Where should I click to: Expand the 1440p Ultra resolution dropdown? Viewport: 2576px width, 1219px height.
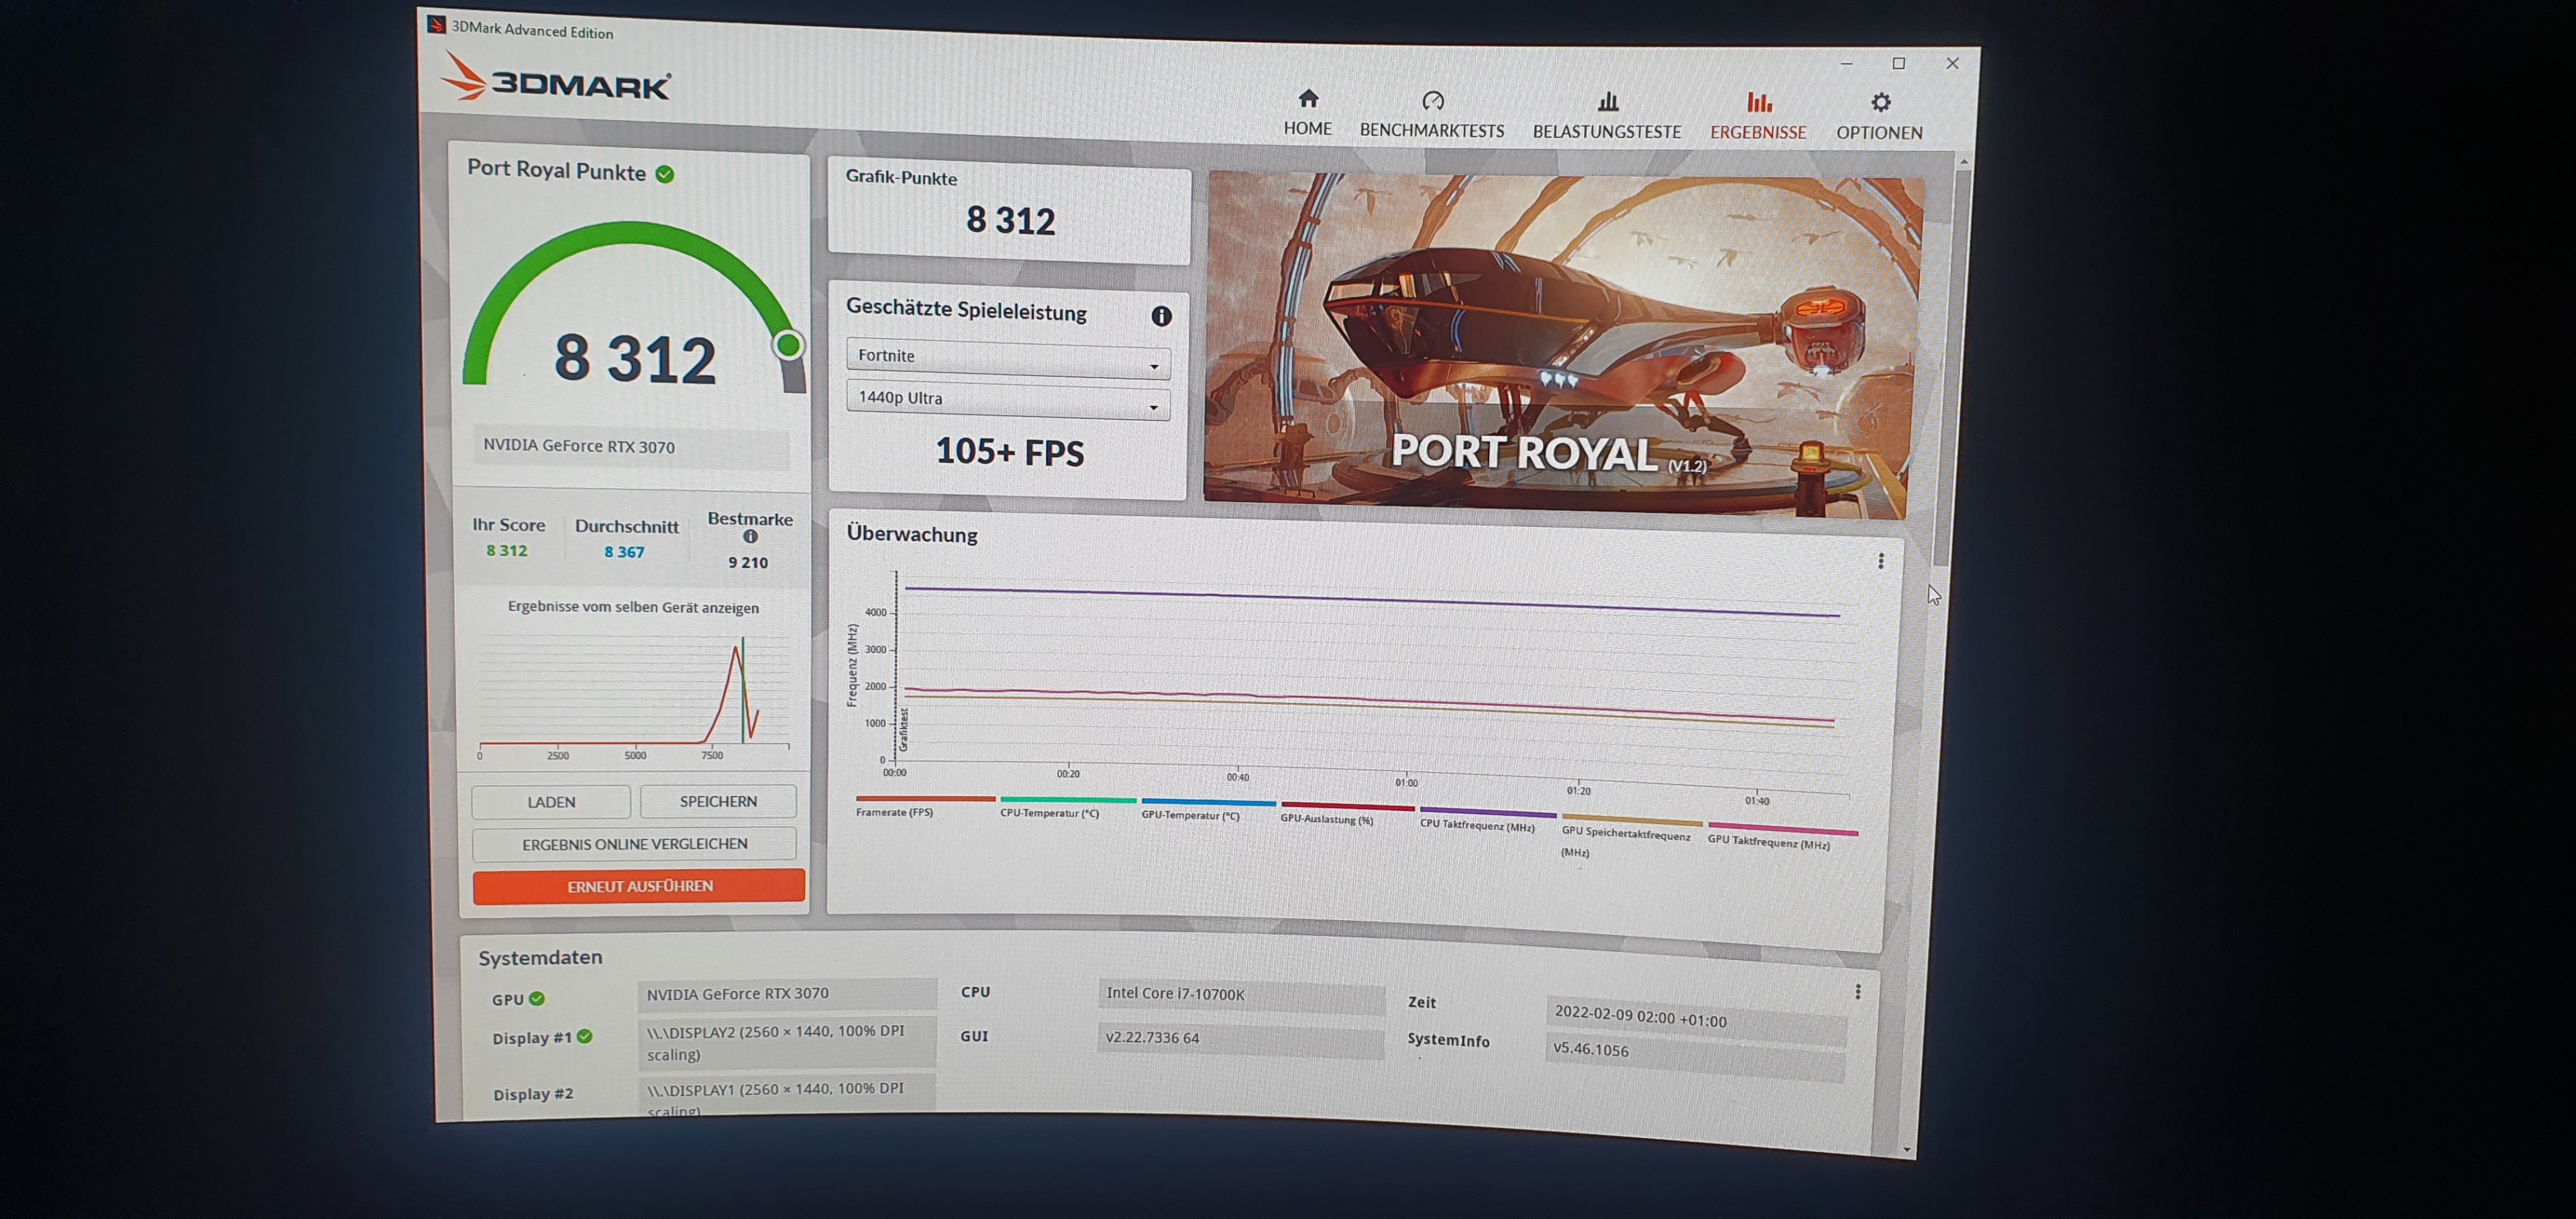tap(1007, 399)
